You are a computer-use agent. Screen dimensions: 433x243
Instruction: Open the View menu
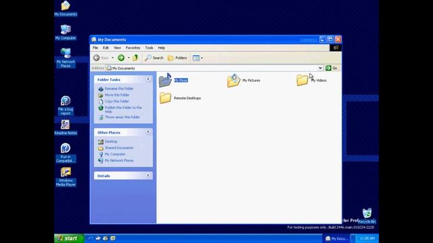pos(117,48)
